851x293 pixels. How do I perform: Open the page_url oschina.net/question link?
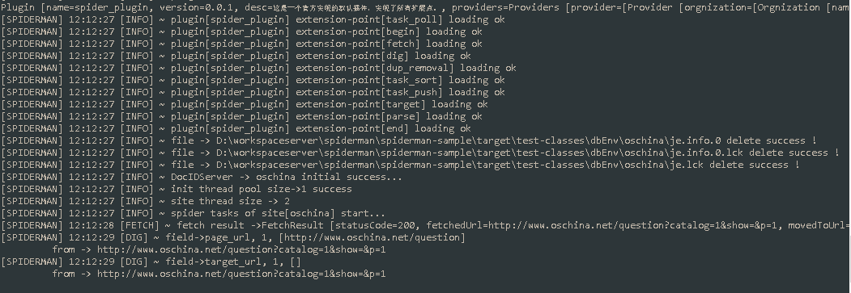tap(372, 237)
